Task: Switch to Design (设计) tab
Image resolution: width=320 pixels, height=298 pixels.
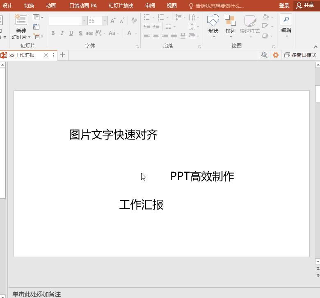Action: click(x=7, y=5)
